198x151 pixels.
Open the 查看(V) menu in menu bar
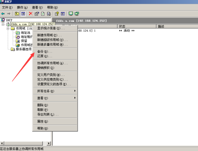pos(37,8)
